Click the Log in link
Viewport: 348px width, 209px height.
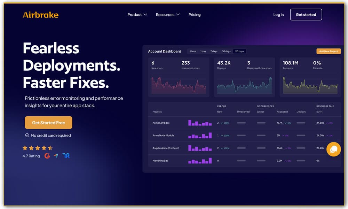pyautogui.click(x=278, y=14)
